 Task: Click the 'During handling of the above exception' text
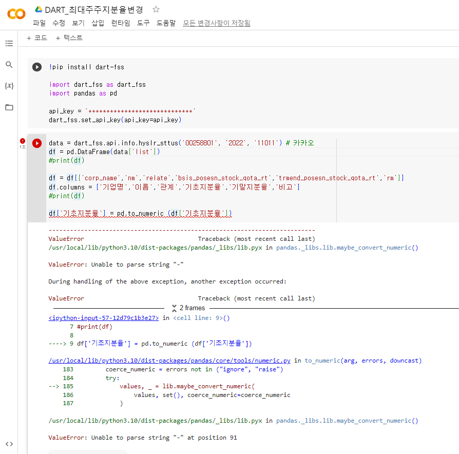tap(167, 281)
